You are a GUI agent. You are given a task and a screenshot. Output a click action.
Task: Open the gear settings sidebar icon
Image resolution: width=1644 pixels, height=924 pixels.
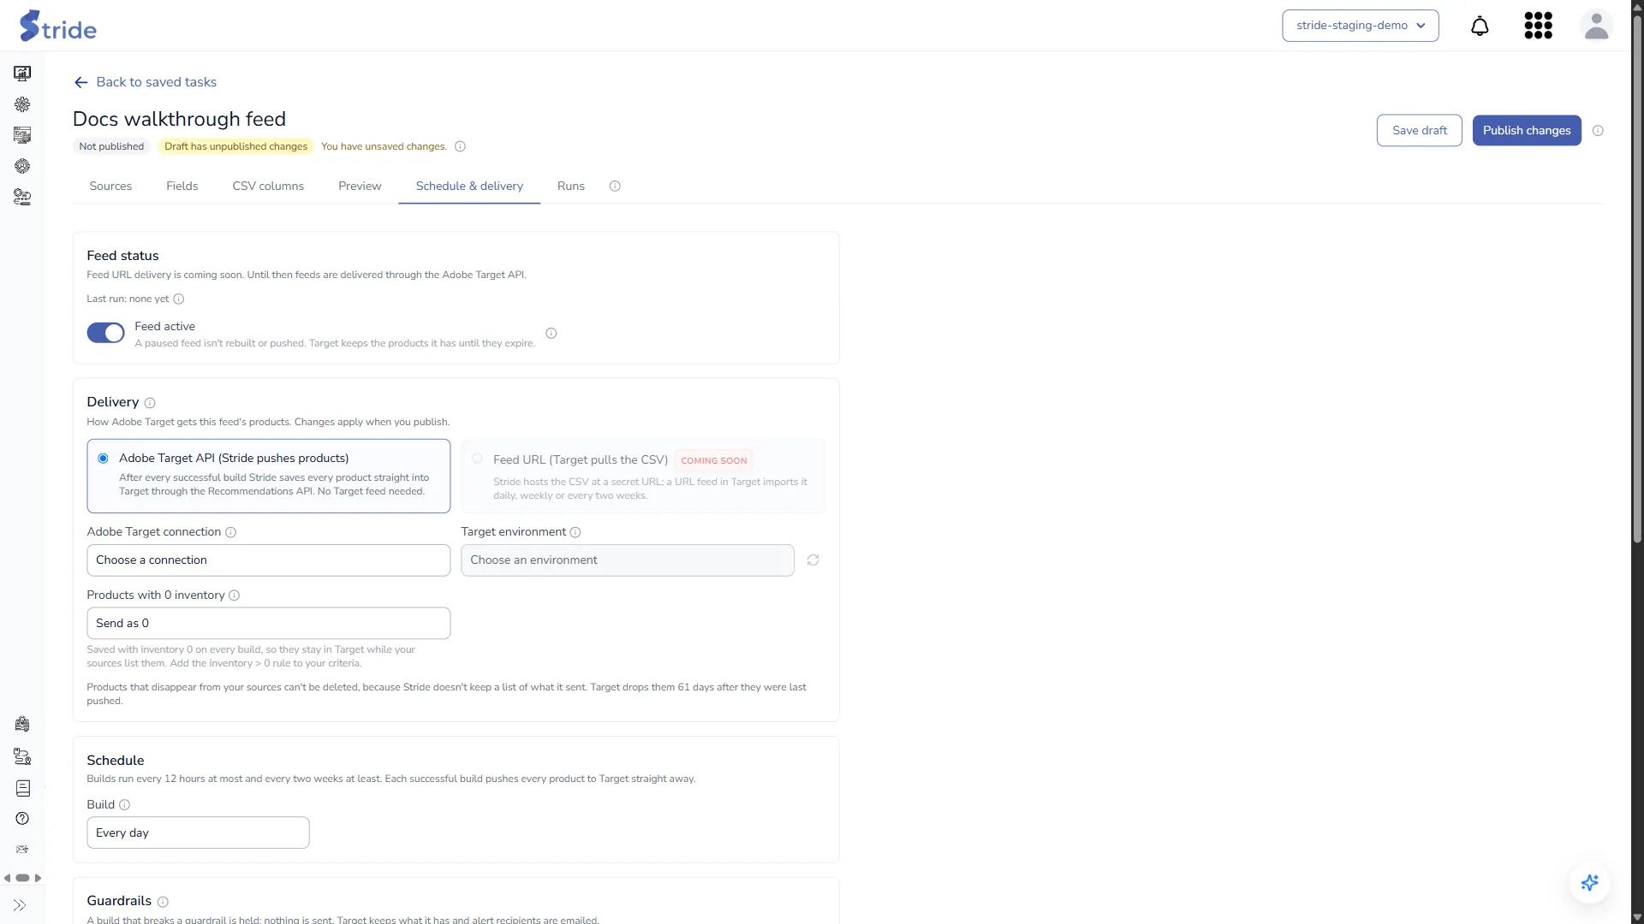(x=22, y=104)
